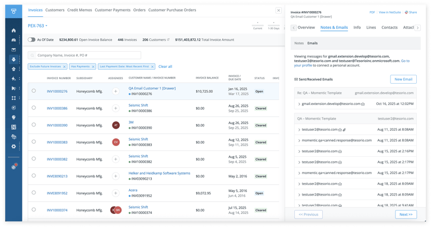Click the AT assignee avatar for INV10000390
432x228 pixels.
click(x=116, y=125)
